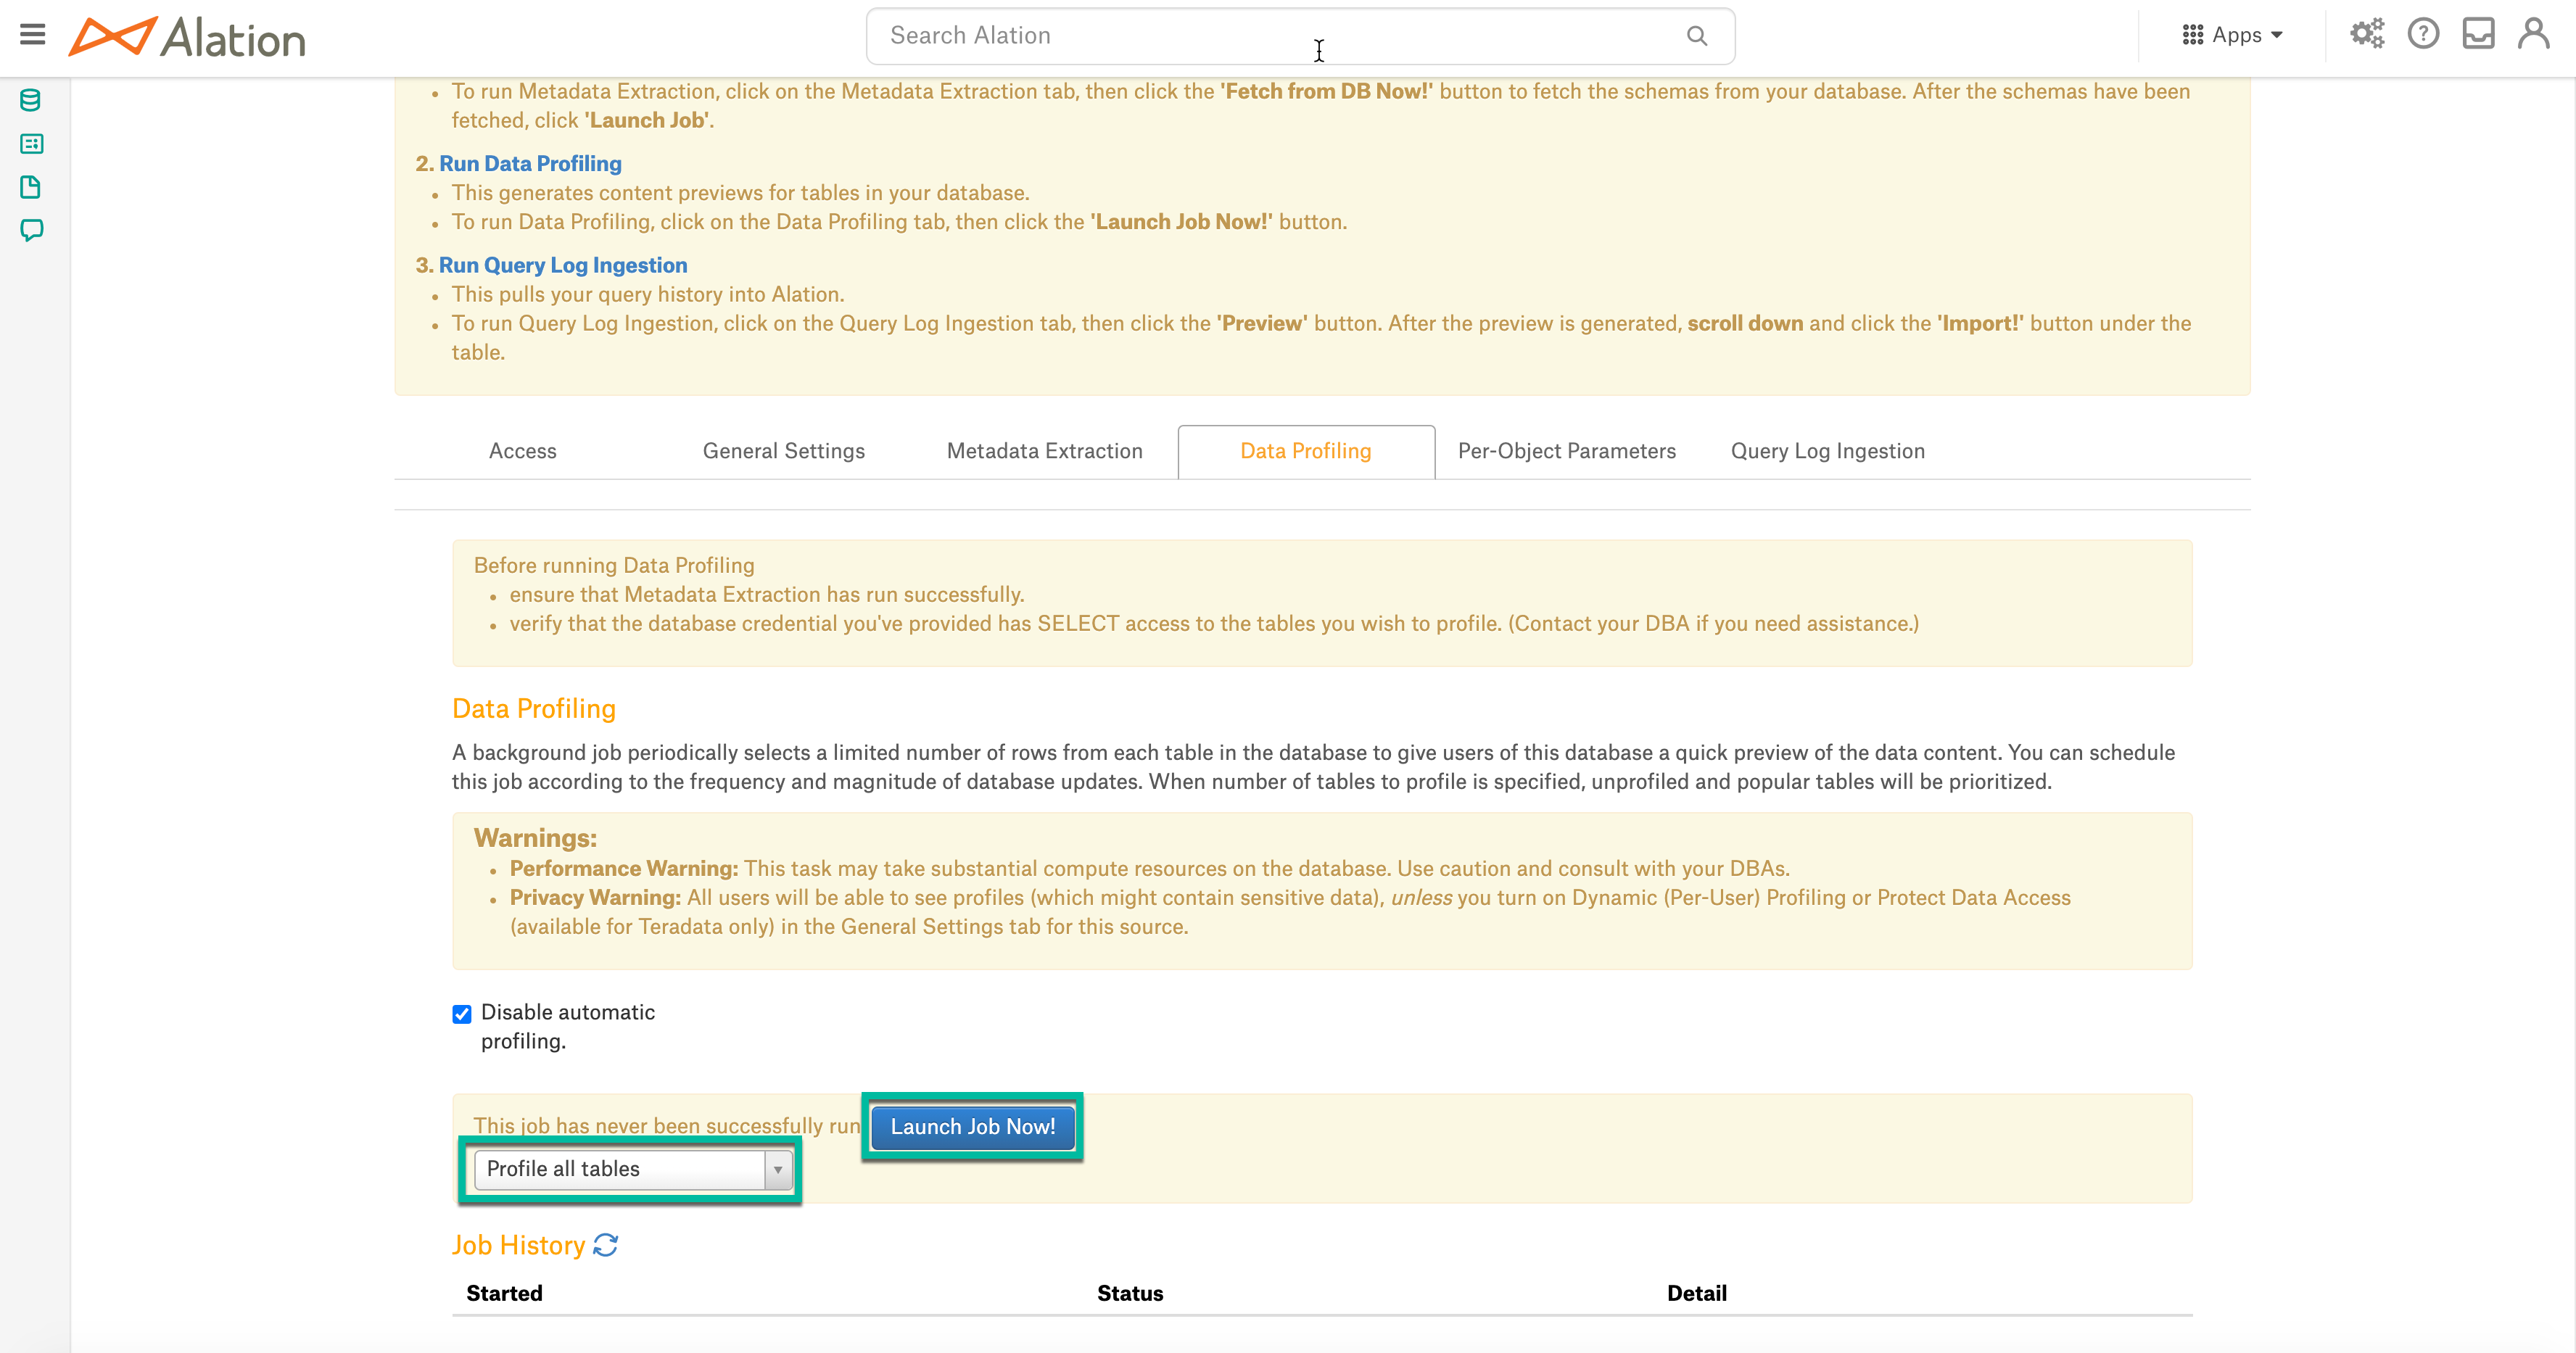Open the help question mark icon
Image resolution: width=2576 pixels, height=1353 pixels.
pyautogui.click(x=2423, y=34)
